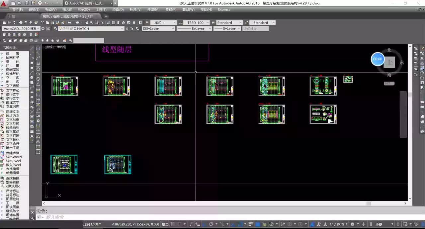The height and width of the screenshot is (229, 425).
Task: Toggle lineweight display in status bar
Action: tap(251, 224)
